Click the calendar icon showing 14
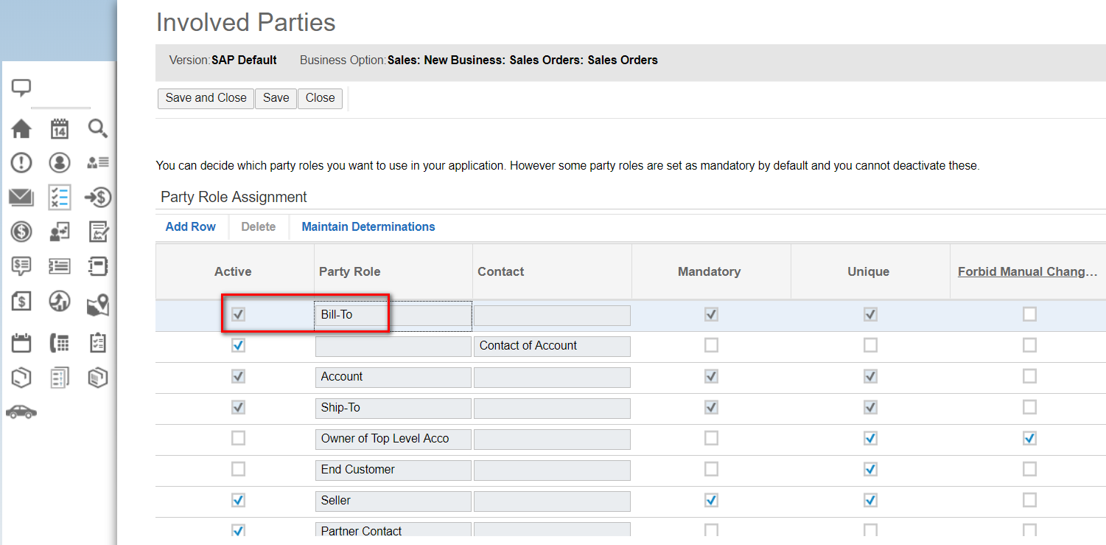Image resolution: width=1106 pixels, height=545 pixels. tap(59, 129)
